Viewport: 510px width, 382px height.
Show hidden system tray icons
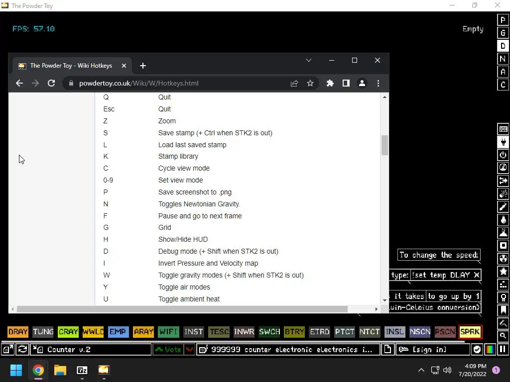(x=421, y=370)
